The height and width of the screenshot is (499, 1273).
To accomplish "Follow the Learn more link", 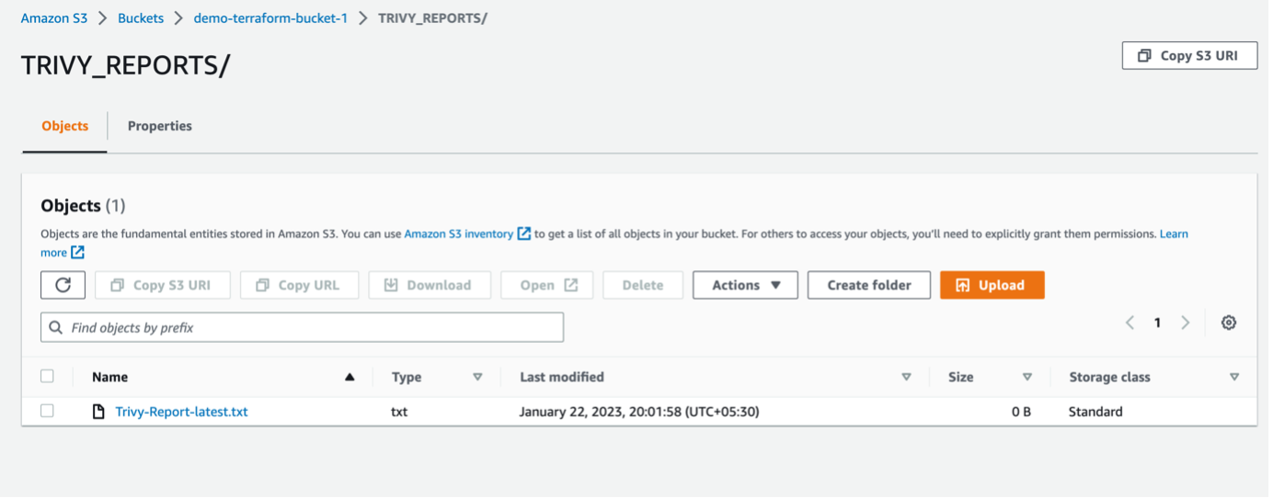I will pos(1174,234).
